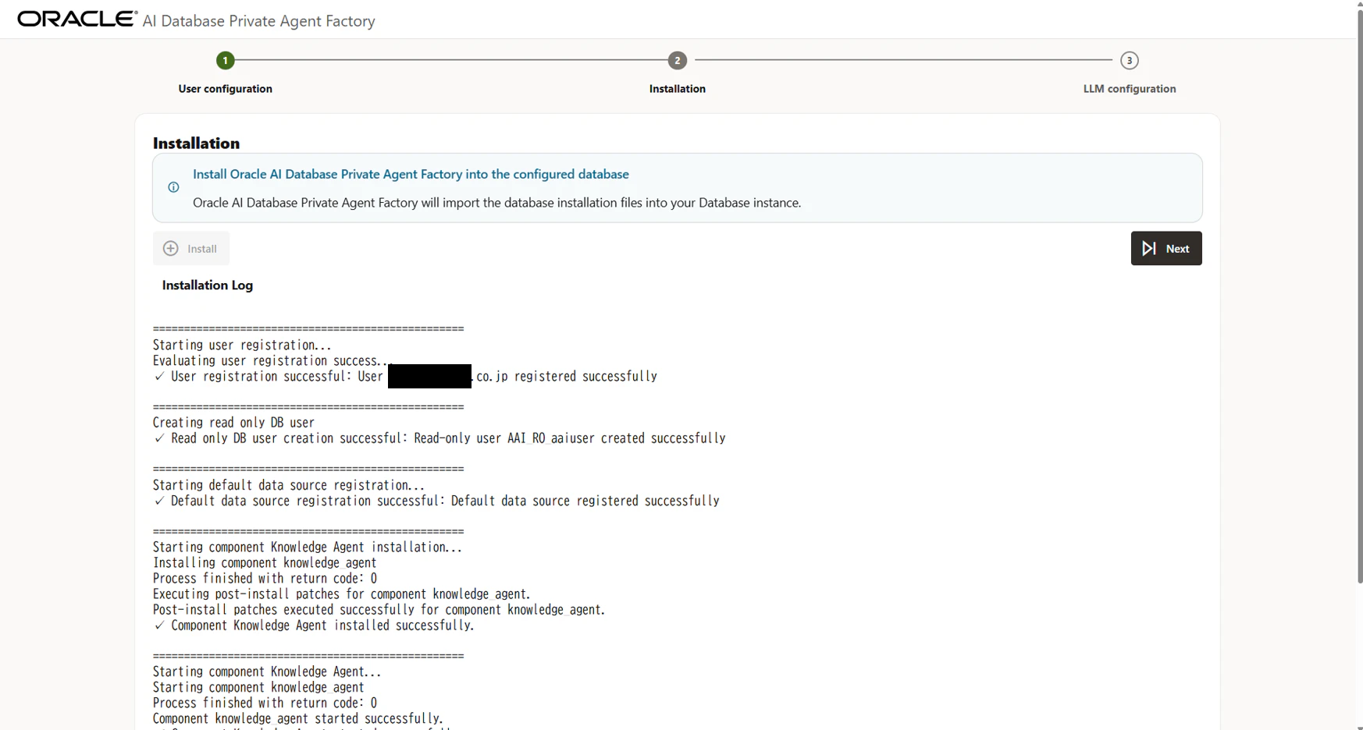The width and height of the screenshot is (1363, 730).
Task: Click the log line "Installing component knowledge_agent"
Action: pyautogui.click(x=265, y=563)
